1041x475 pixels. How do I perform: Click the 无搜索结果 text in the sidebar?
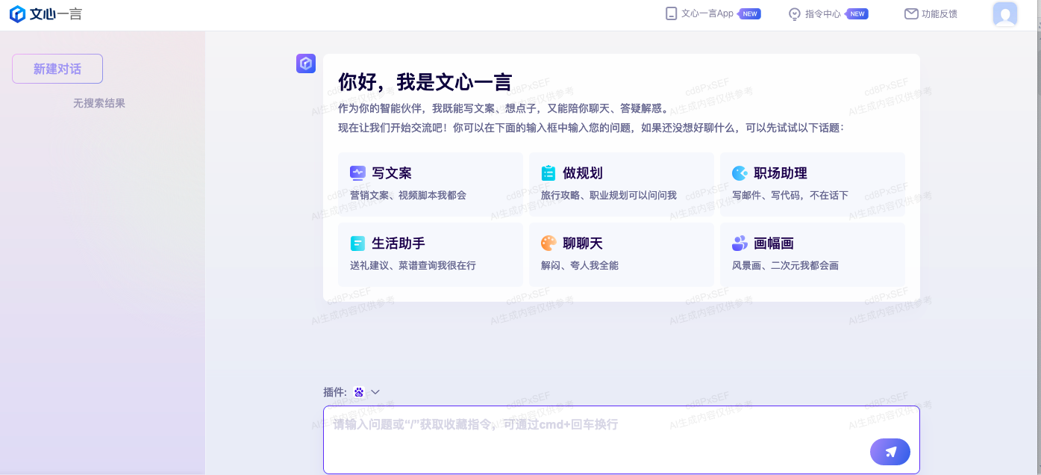click(x=99, y=103)
